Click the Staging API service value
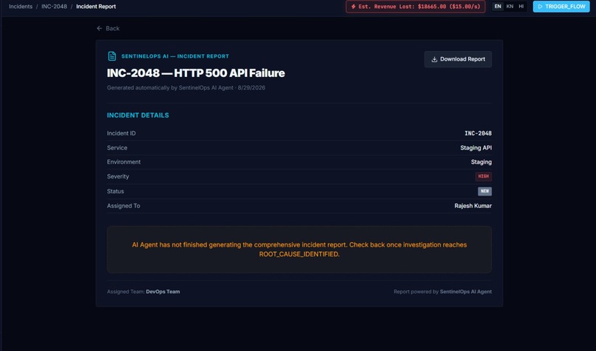Image resolution: width=596 pixels, height=351 pixels. click(476, 147)
